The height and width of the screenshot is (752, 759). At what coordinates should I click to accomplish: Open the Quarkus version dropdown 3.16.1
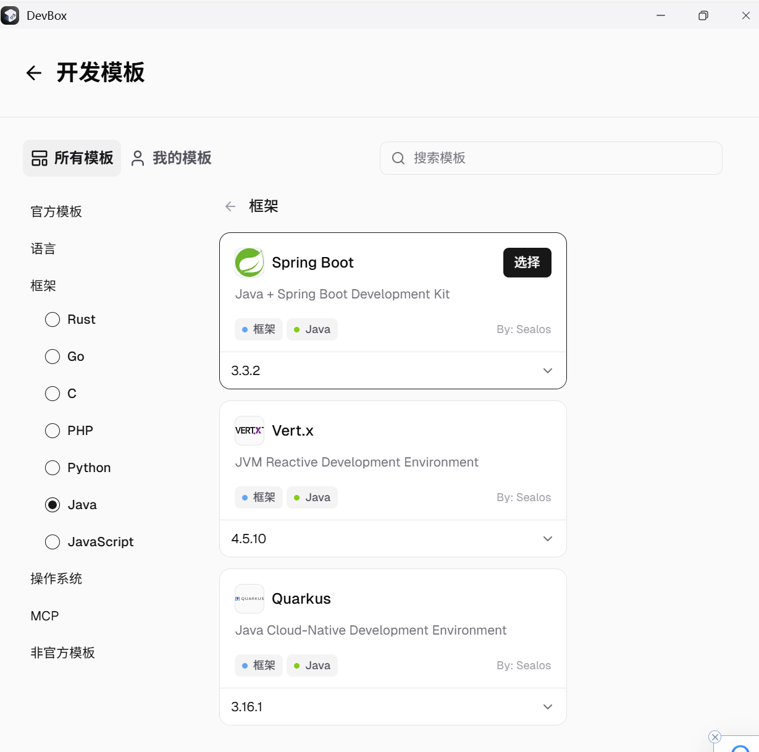(547, 706)
